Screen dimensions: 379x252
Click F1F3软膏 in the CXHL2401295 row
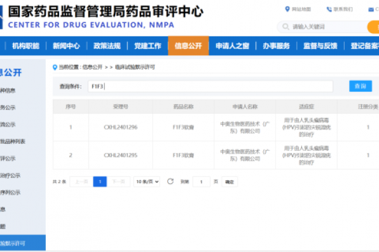coord(183,155)
